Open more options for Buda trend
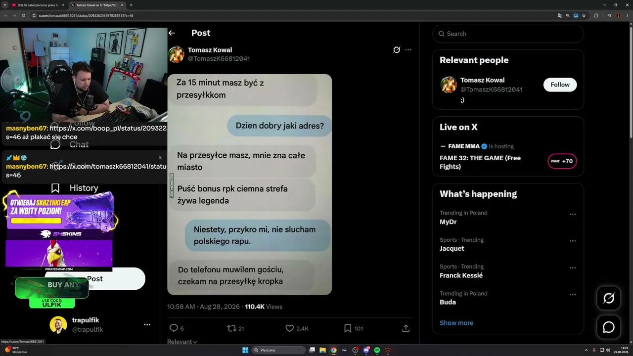633x356 pixels. point(573,294)
